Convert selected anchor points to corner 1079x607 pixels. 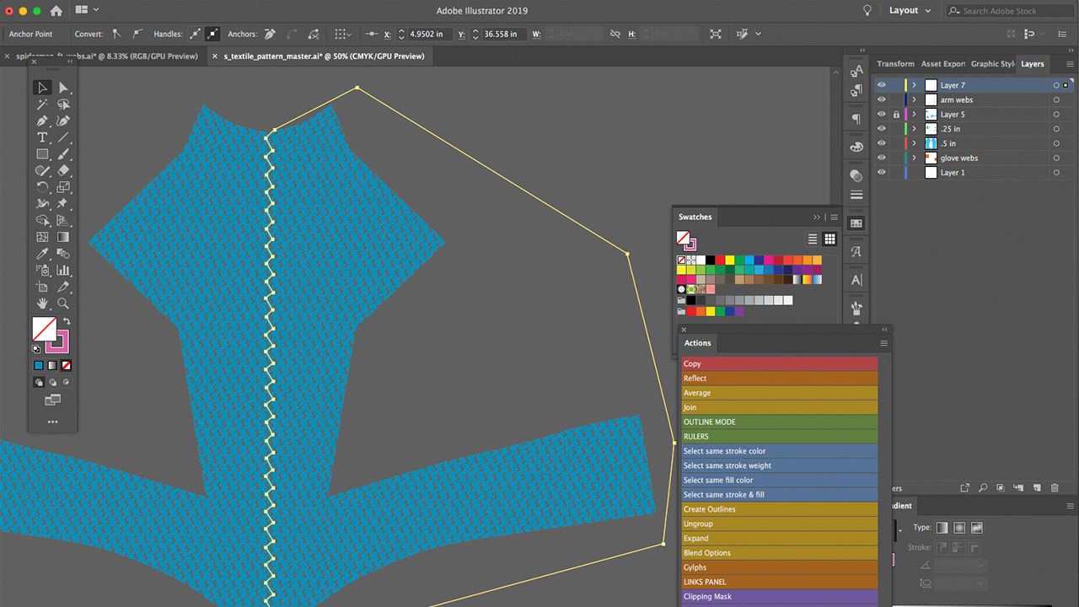click(x=116, y=34)
